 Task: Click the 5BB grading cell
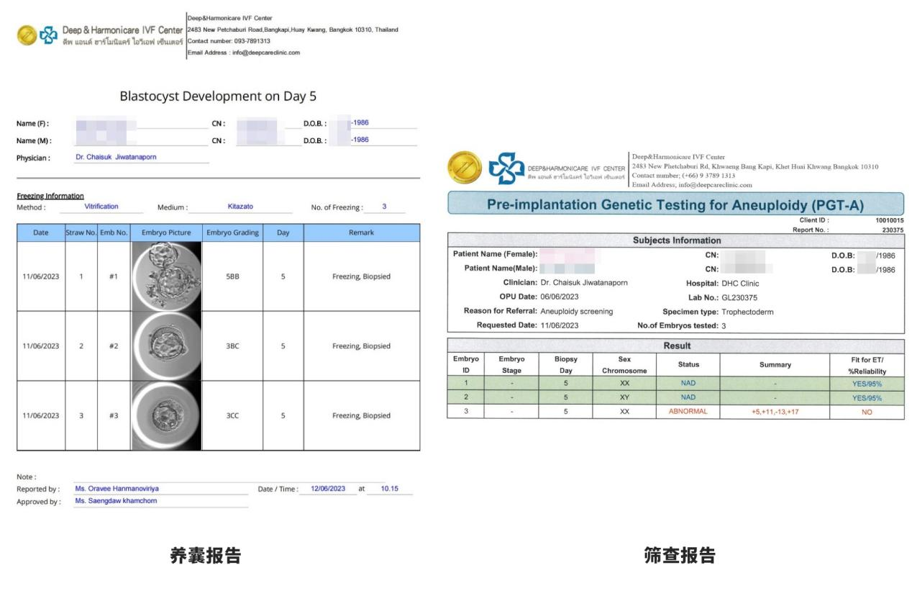(232, 276)
